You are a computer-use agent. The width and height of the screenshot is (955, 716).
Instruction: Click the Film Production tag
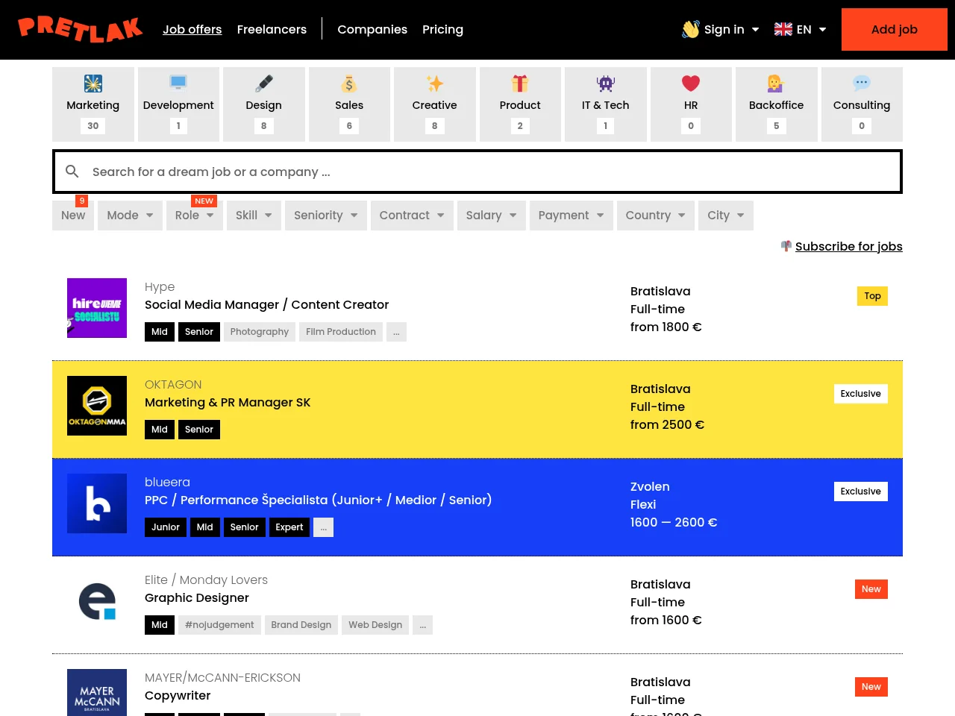click(341, 332)
